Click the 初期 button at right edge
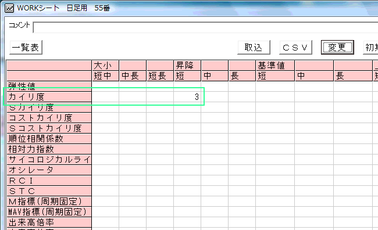This screenshot has height=230, width=378. [370, 47]
